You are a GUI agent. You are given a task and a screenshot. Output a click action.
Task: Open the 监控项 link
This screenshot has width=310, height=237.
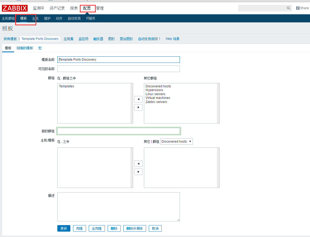(83, 39)
